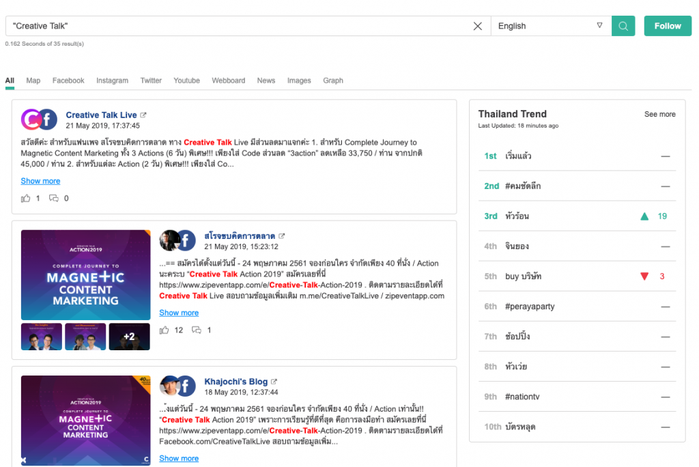Click red down arrow on 5th trend
Viewport: 699px width, 467px height.
click(x=644, y=277)
